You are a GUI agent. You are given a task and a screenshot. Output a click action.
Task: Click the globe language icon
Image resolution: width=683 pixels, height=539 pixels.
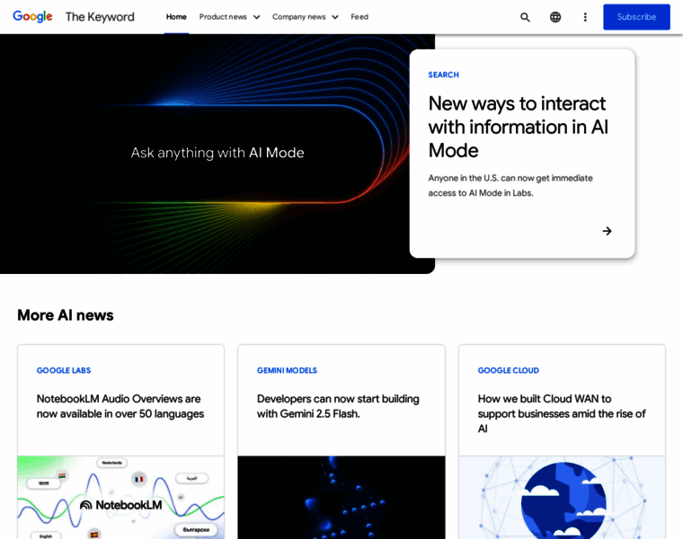tap(555, 17)
